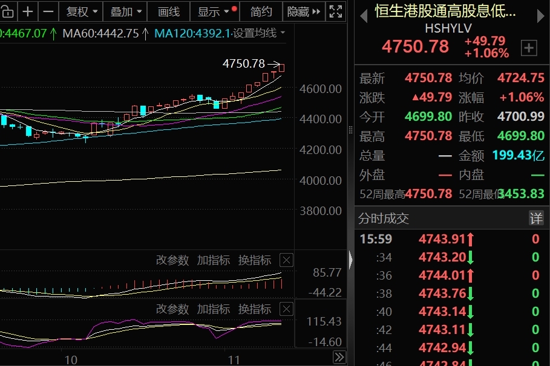Click 改参数 in the second indicator panel
The image size is (550, 366).
pyautogui.click(x=172, y=309)
